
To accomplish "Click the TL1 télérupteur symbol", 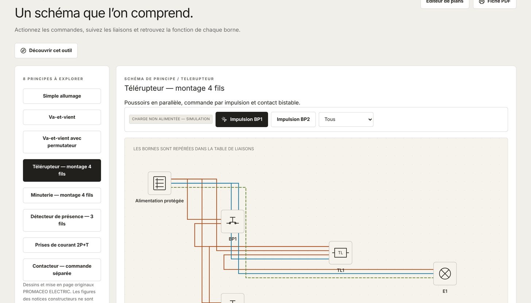I will pyautogui.click(x=341, y=253).
